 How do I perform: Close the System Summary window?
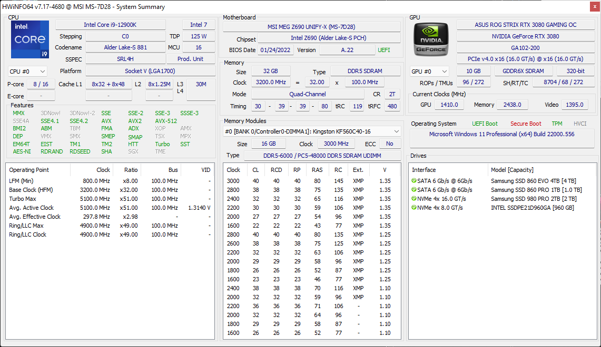click(595, 6)
